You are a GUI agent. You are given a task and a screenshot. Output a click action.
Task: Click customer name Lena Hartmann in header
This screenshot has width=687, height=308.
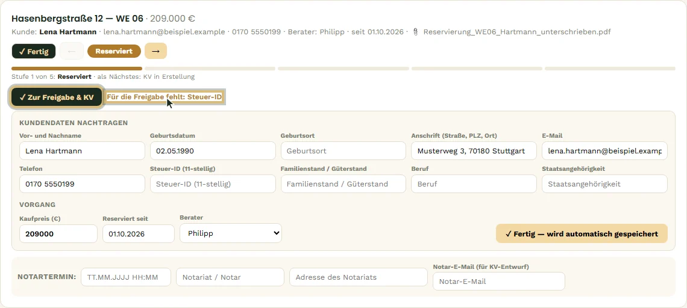67,32
